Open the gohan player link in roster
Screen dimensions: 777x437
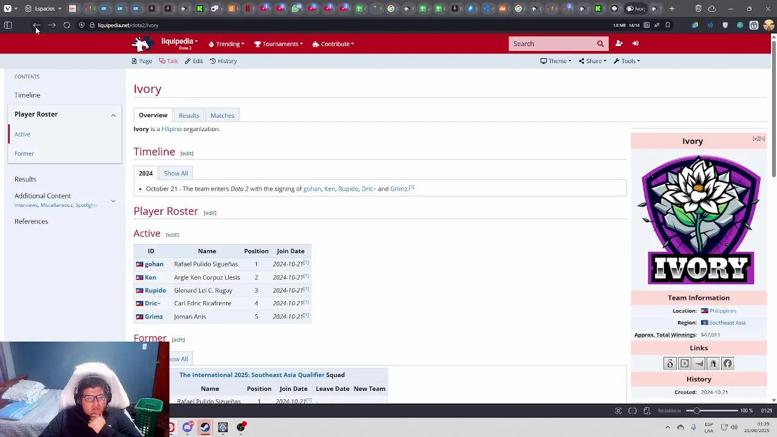click(154, 264)
